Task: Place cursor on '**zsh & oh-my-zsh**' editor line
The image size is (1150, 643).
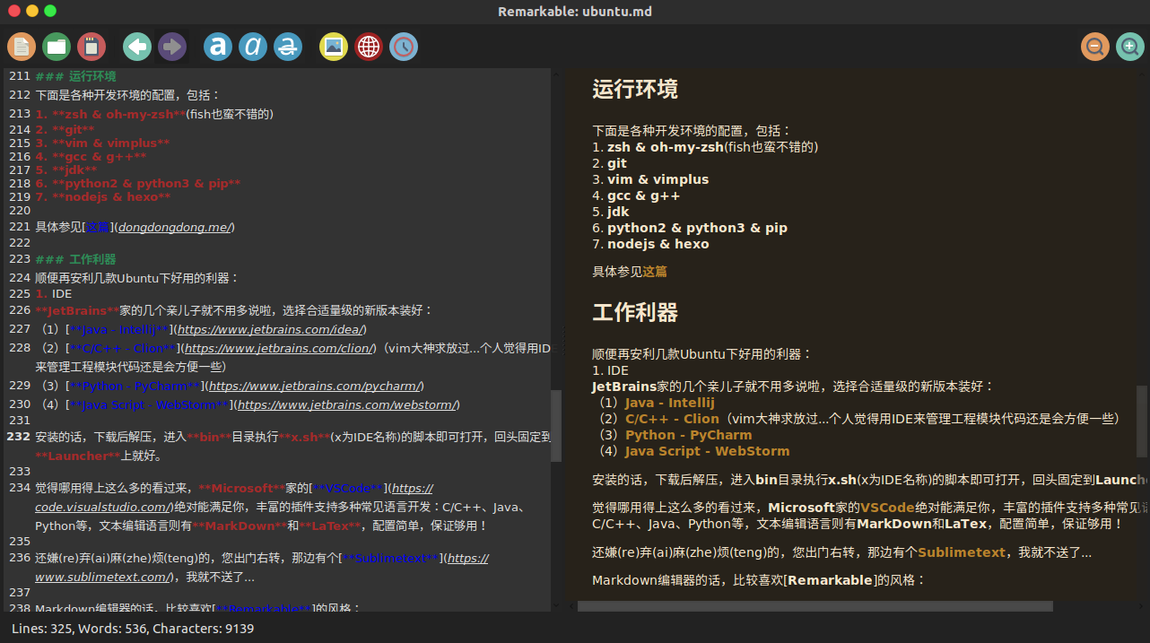Action: coord(154,114)
